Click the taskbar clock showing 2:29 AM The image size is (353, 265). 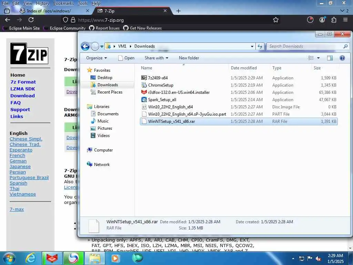coord(335,258)
